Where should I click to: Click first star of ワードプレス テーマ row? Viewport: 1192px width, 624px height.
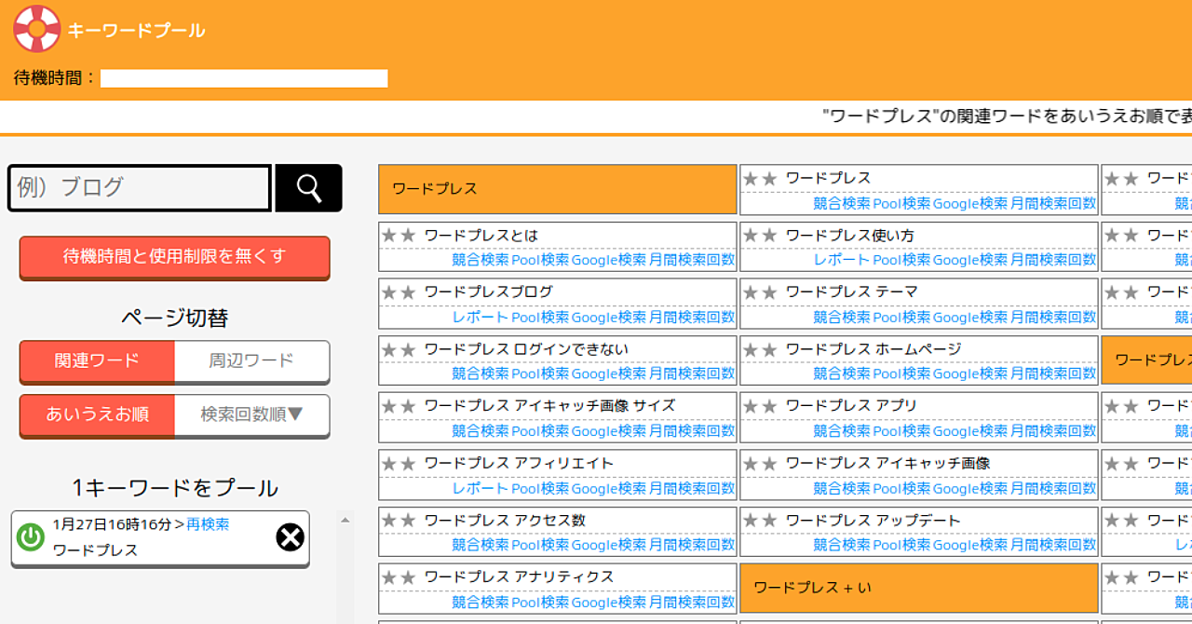click(751, 292)
